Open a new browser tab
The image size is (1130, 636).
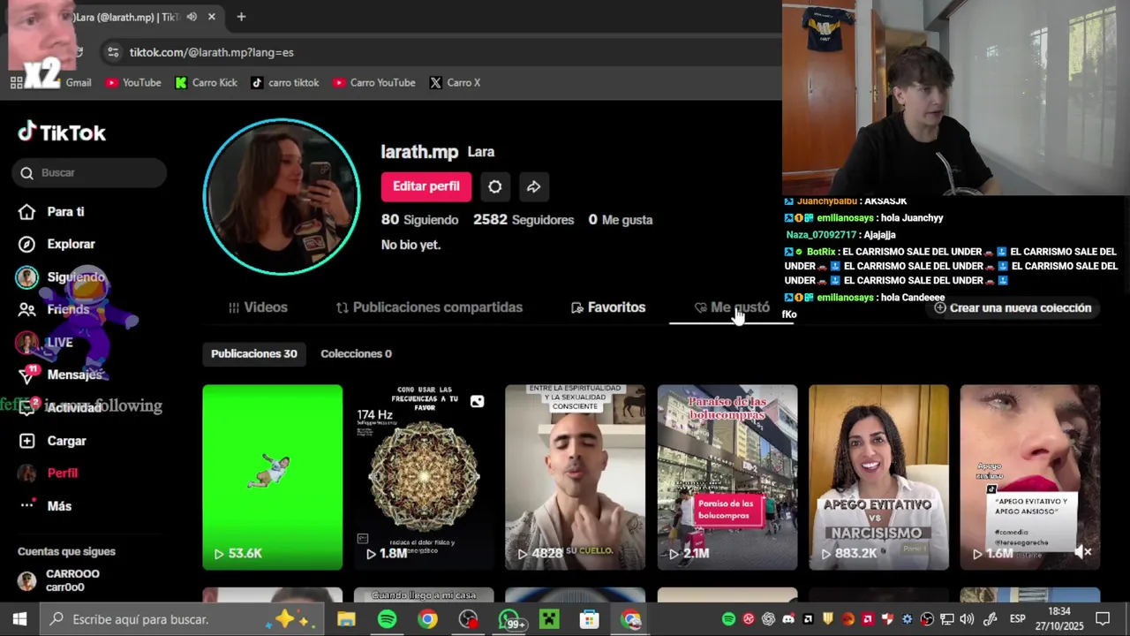[x=241, y=17]
